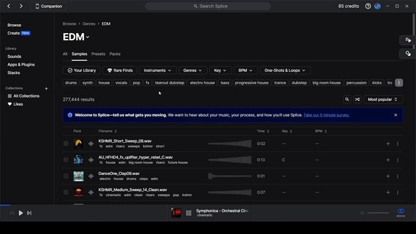This screenshot has height=234, width=416.
Task: Adjust the player volume slider
Action: 378,213
